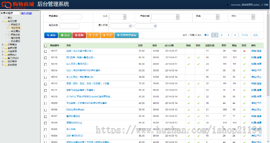
Task: Click the 特价 green check in row 10312
Action: point(198,84)
